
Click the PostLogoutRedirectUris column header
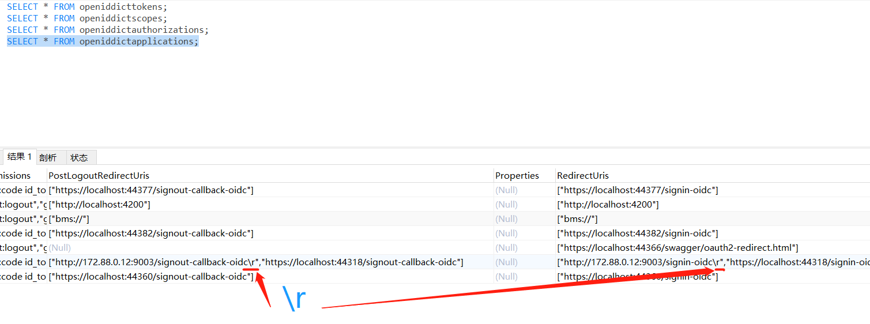click(270, 175)
